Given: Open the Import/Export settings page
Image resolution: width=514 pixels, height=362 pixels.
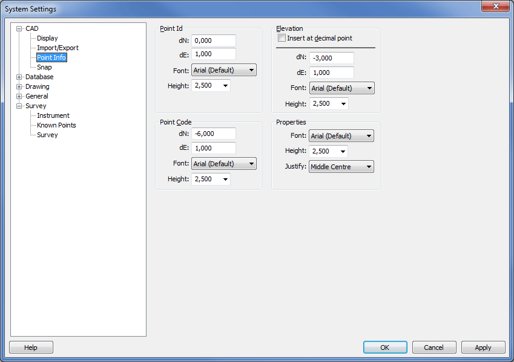Looking at the screenshot, I should click(x=58, y=48).
